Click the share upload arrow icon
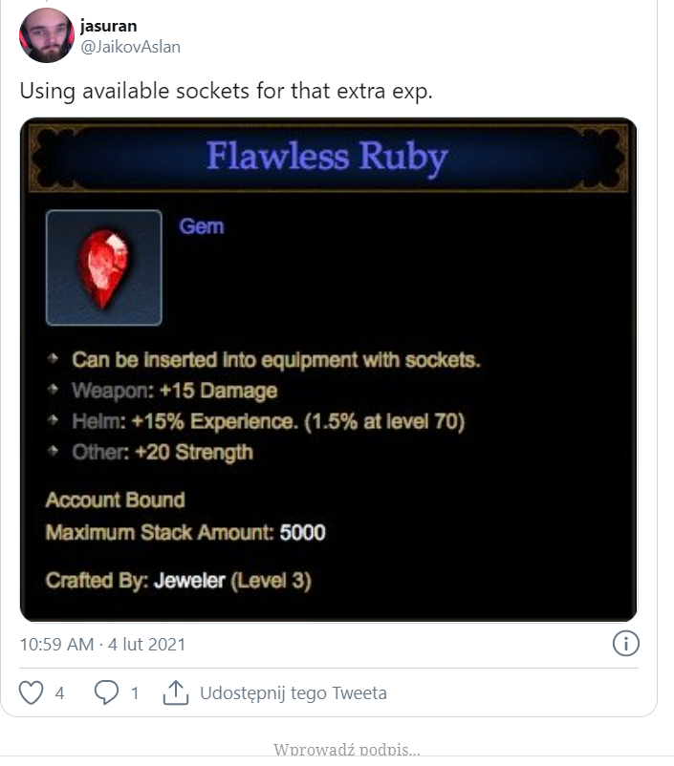 175,692
